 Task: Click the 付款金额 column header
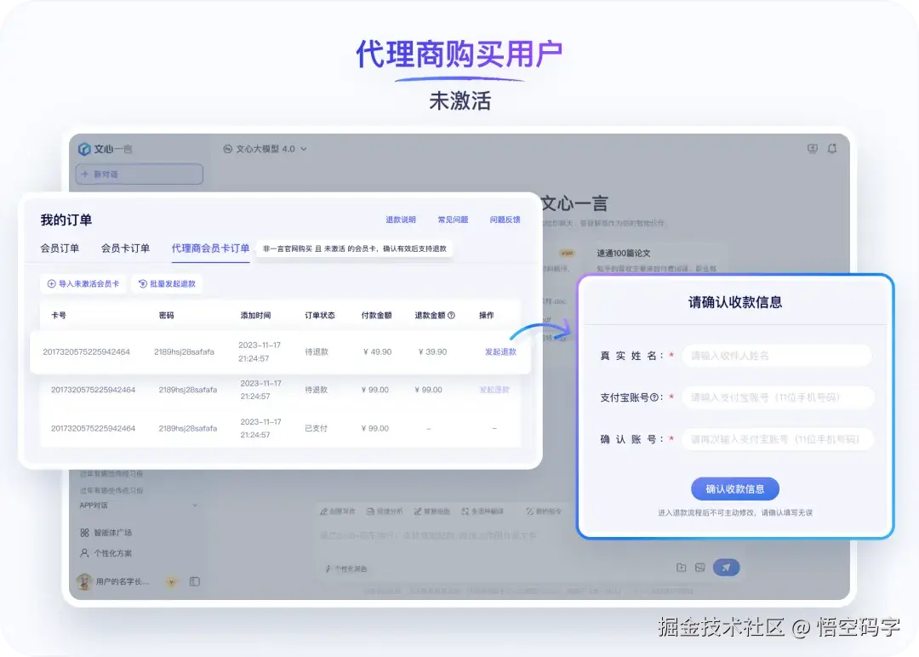[x=376, y=316]
